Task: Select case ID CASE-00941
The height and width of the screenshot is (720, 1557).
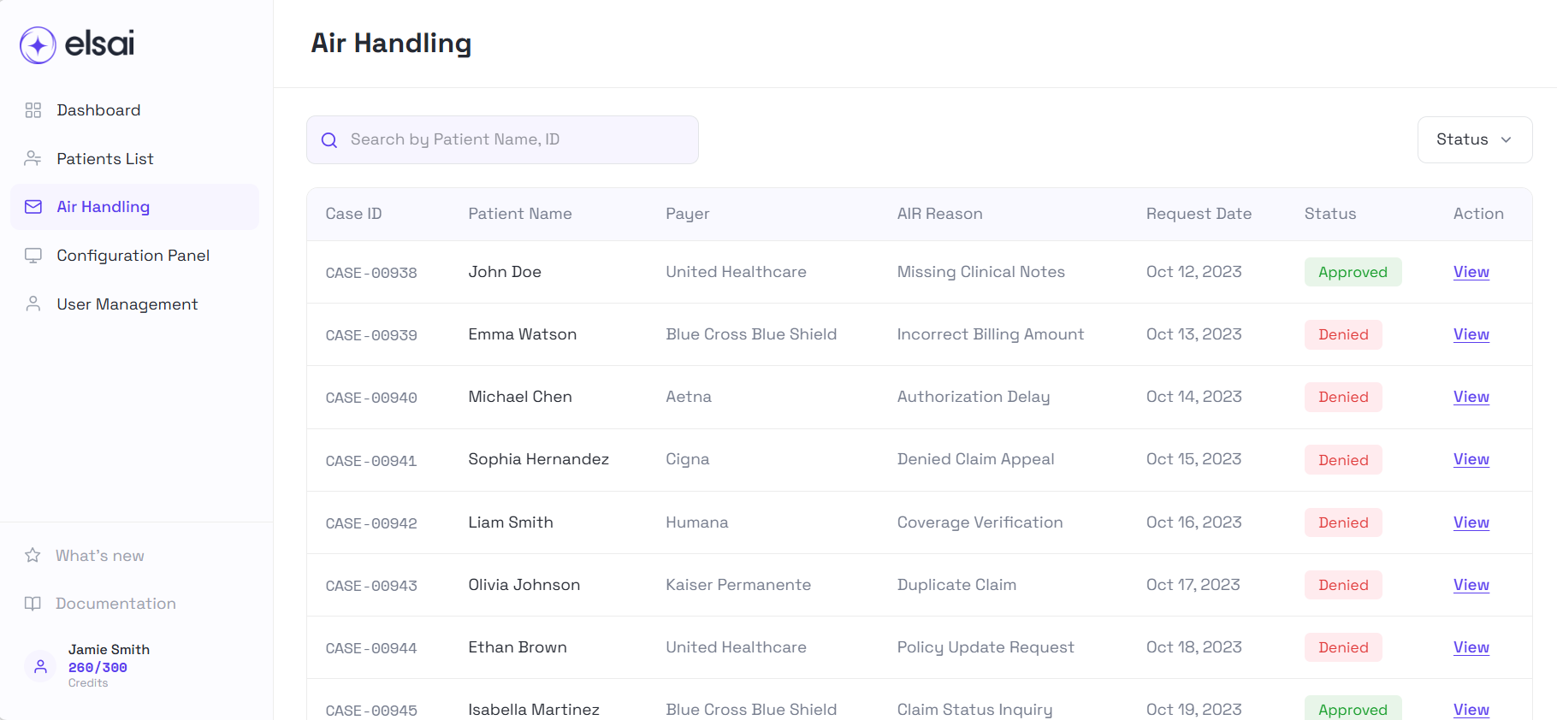Action: (x=371, y=461)
